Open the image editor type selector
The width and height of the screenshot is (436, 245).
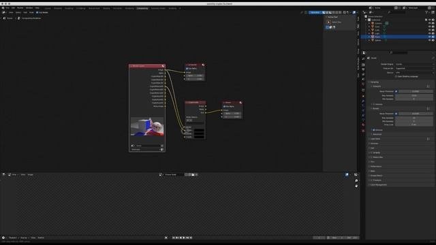3,175
